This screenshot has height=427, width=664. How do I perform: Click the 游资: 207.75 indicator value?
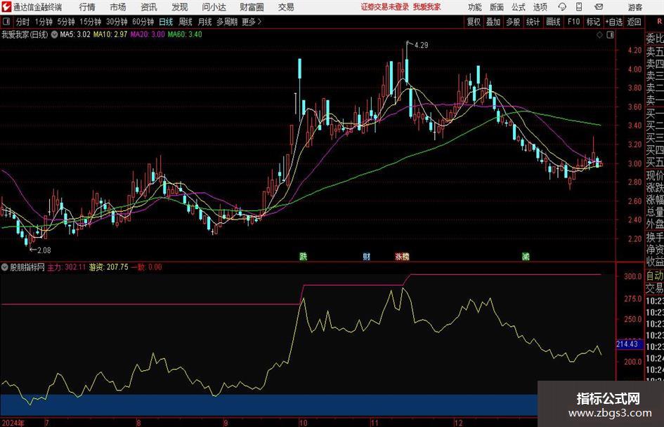[108, 267]
